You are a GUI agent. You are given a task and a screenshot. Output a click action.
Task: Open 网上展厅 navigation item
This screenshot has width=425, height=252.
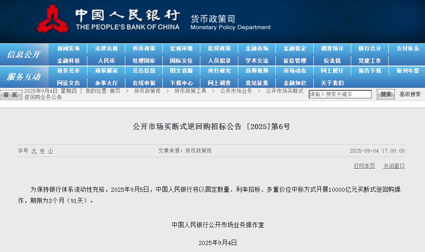coord(332,71)
